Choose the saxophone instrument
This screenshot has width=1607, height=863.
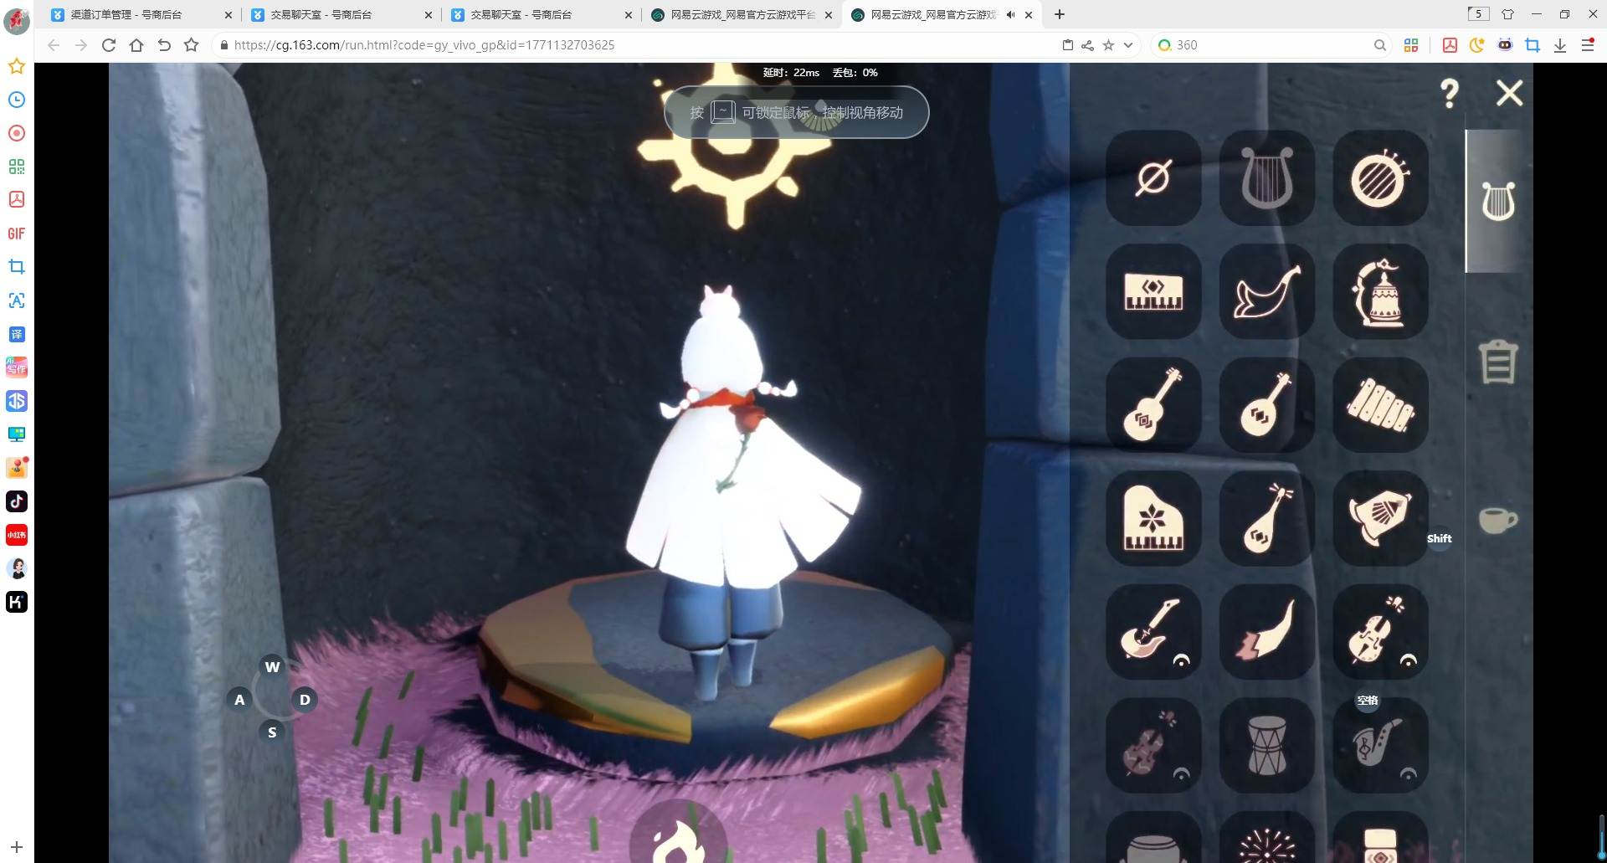tap(1380, 745)
